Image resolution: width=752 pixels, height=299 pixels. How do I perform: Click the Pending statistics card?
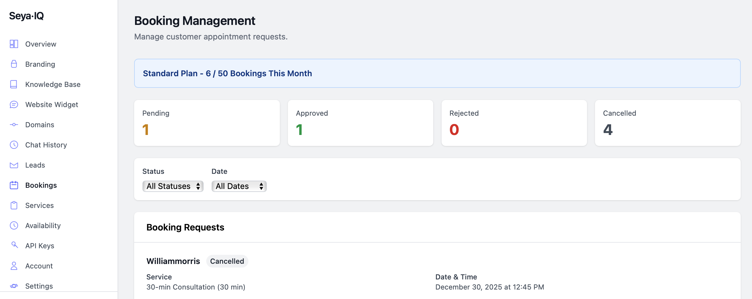coord(207,123)
